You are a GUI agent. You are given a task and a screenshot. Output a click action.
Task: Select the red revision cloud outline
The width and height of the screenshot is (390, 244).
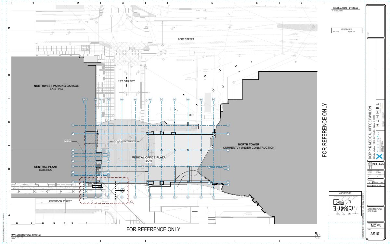pyautogui.click(x=104, y=190)
